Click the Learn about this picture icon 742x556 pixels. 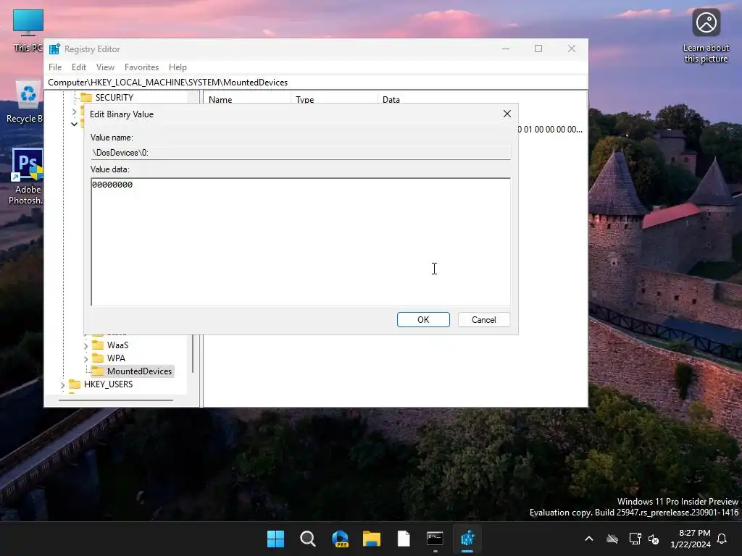point(706,35)
